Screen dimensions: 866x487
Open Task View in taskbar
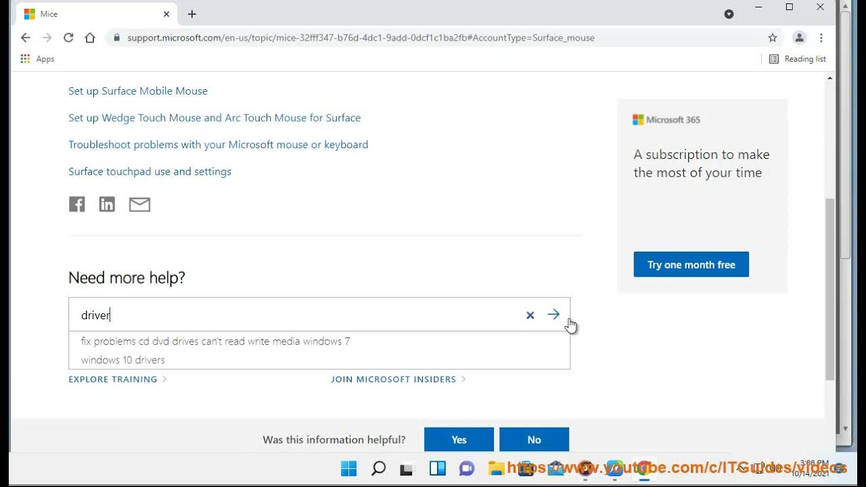pos(407,468)
